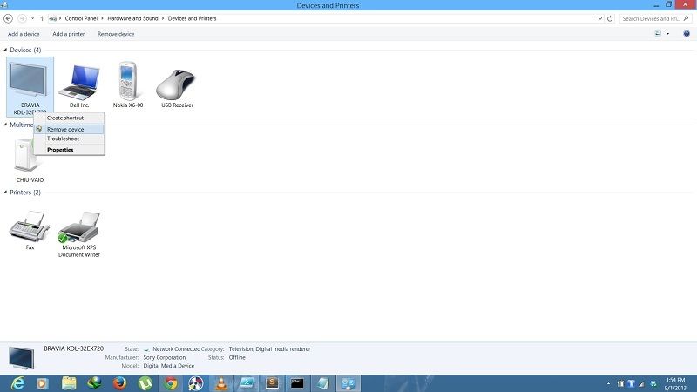The width and height of the screenshot is (697, 392).
Task: Expand the address bar history dropdown
Action: 600,18
